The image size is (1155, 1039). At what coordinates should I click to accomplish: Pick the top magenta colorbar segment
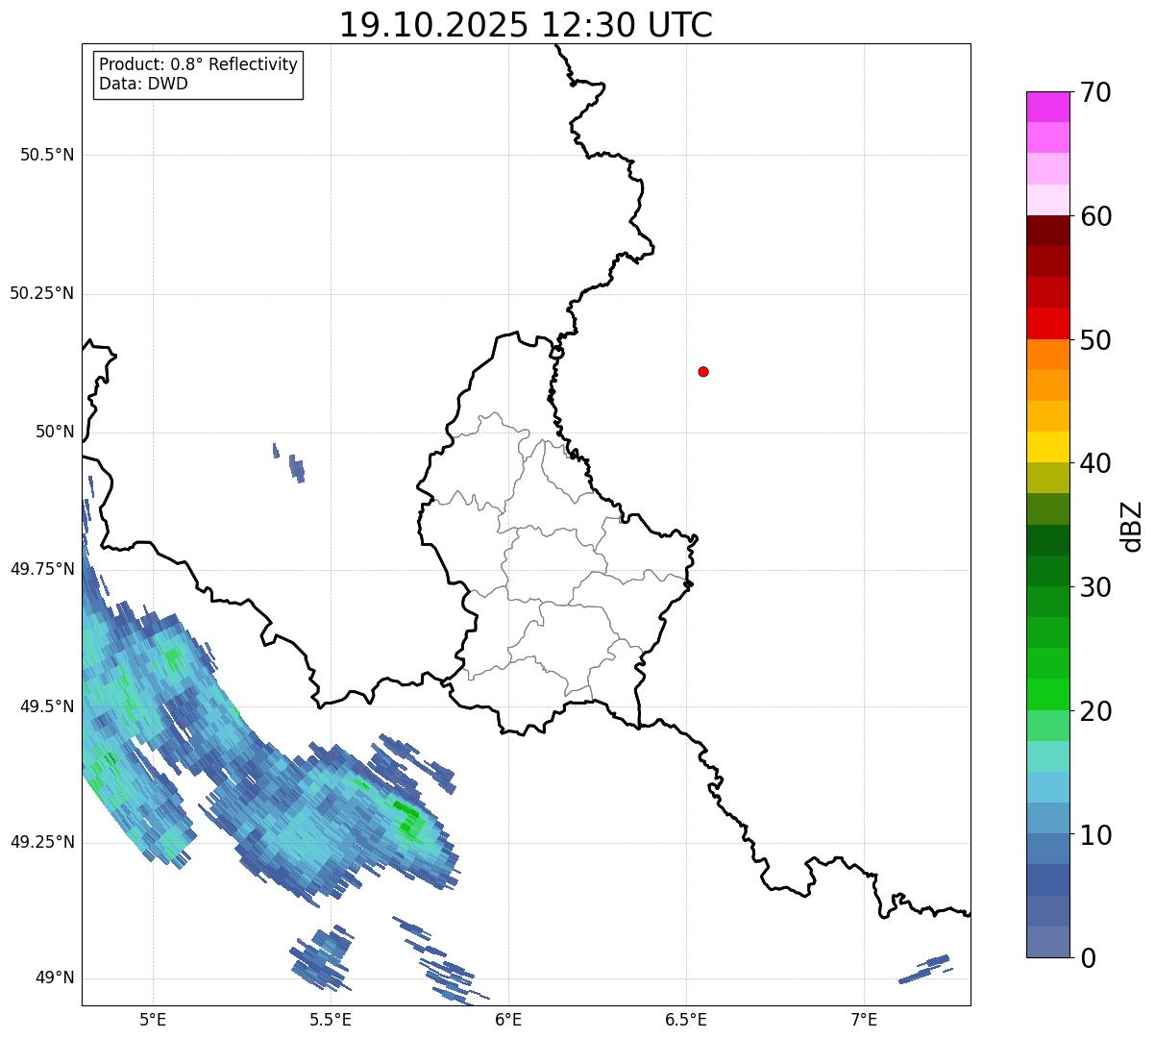point(1047,107)
